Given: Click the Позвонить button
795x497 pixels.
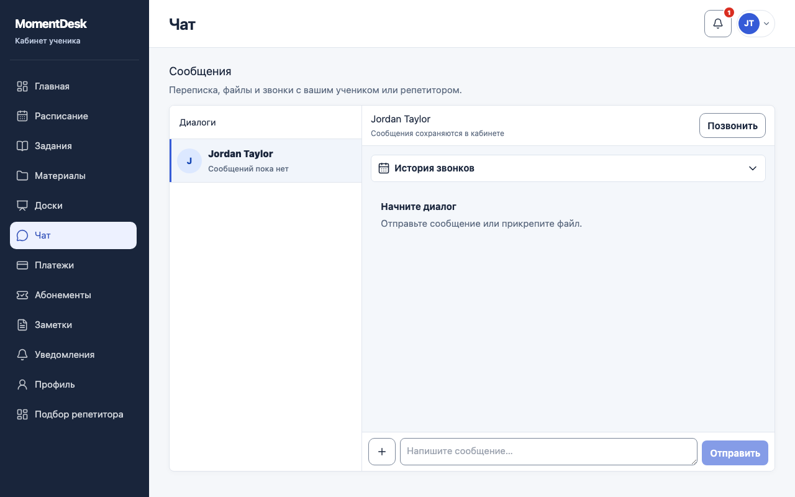Looking at the screenshot, I should coord(732,125).
